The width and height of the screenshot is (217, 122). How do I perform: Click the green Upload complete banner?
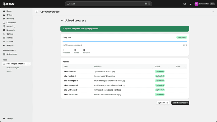(x=125, y=29)
